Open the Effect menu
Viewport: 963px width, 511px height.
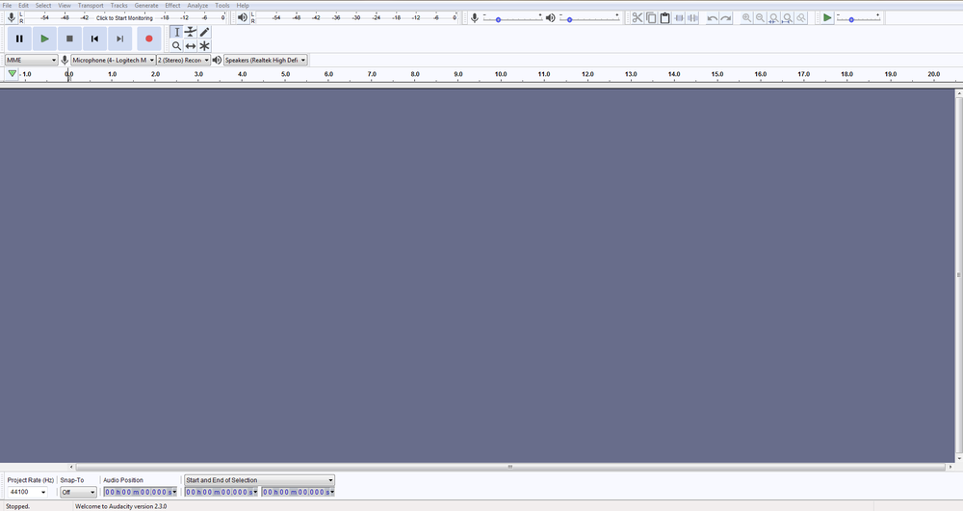pos(172,5)
